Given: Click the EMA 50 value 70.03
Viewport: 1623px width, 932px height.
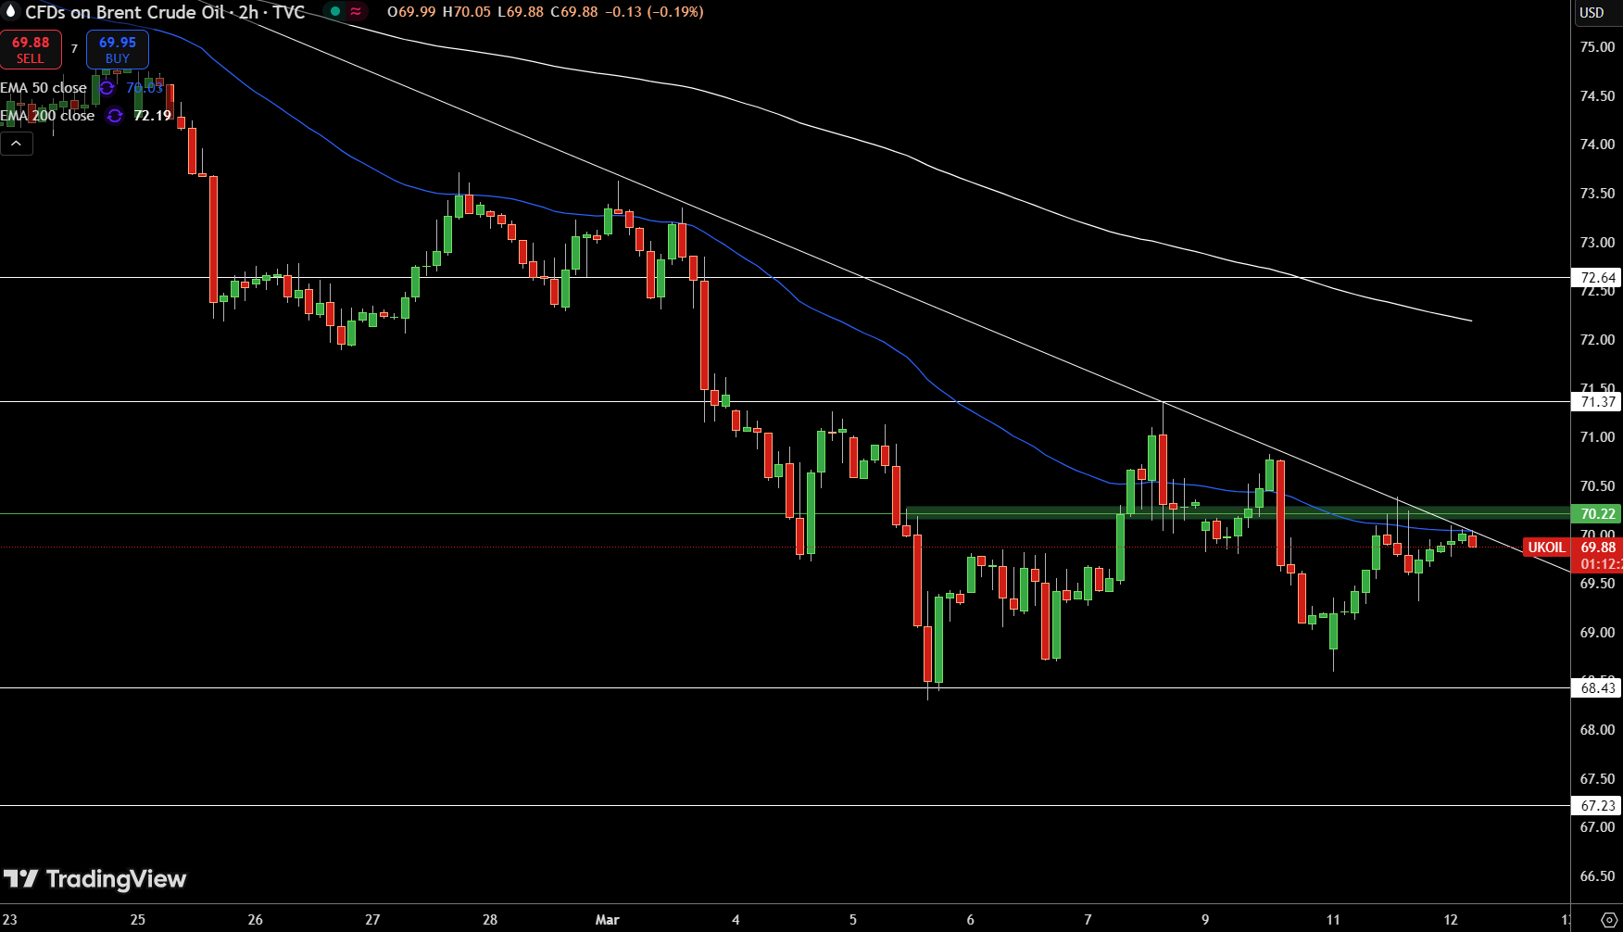Looking at the screenshot, I should (x=145, y=88).
